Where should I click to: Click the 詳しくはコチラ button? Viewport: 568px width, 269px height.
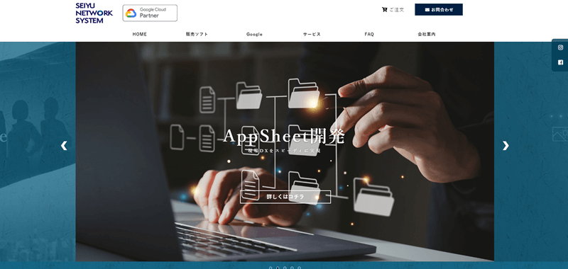[x=285, y=197]
